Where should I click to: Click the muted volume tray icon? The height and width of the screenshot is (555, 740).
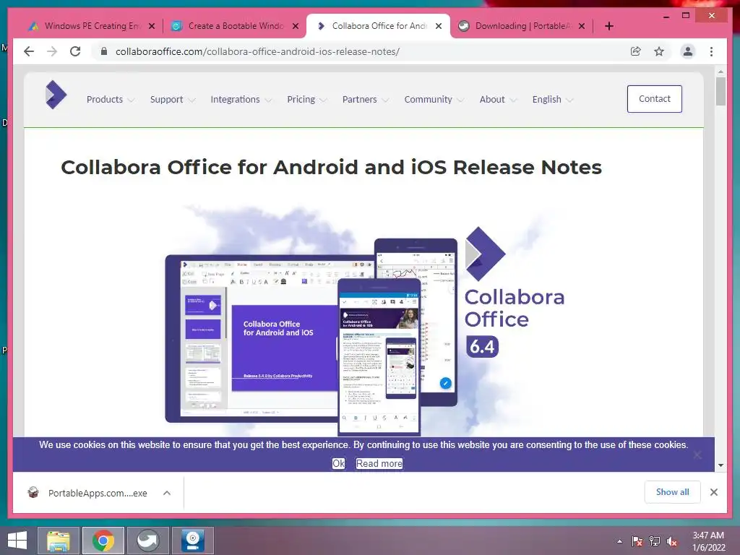point(672,541)
